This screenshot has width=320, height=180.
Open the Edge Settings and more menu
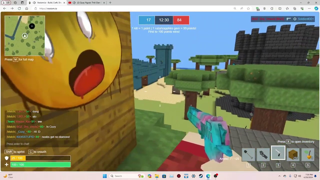point(309,8)
